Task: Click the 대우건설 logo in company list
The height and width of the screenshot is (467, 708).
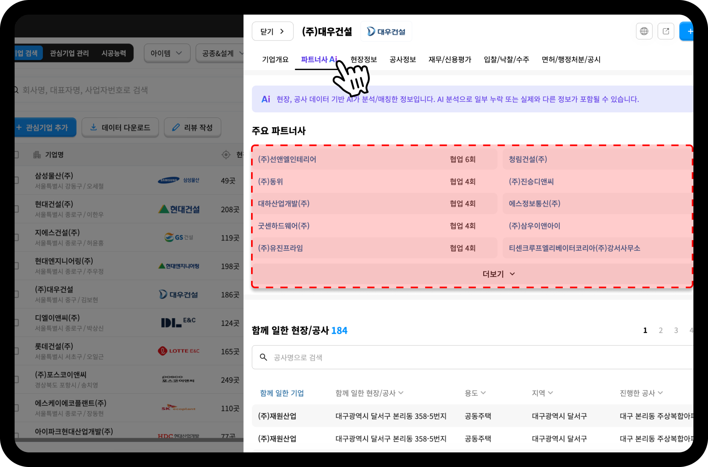Action: [178, 294]
